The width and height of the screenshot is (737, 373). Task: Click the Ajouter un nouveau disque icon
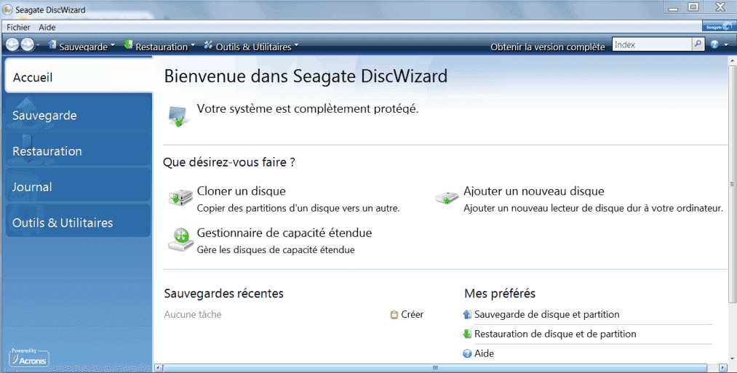coord(447,198)
